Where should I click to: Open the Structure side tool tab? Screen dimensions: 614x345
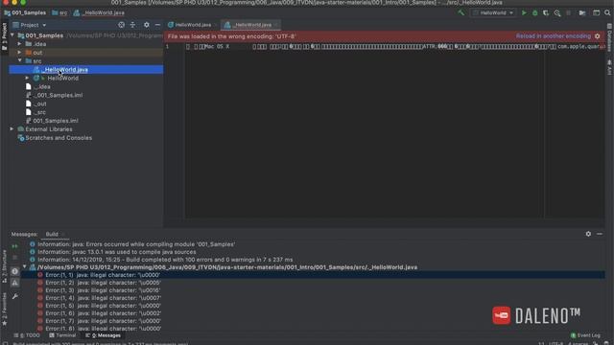[x=4, y=266]
